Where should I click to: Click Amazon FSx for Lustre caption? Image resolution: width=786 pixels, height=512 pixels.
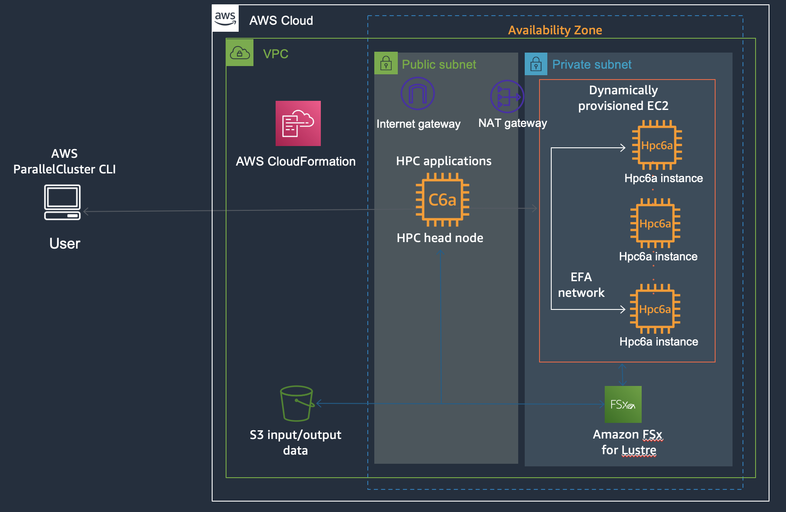click(628, 442)
